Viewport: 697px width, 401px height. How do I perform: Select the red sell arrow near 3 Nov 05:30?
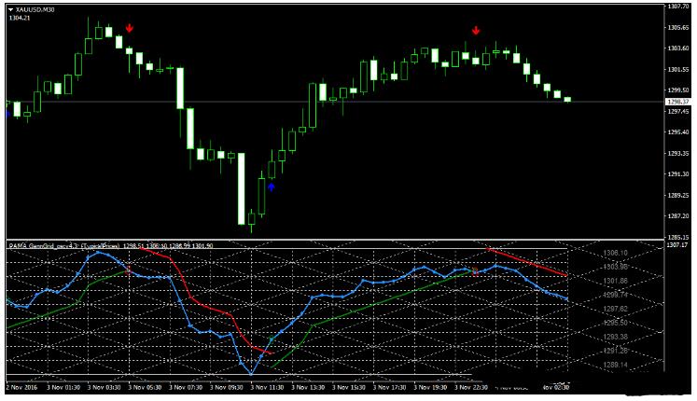point(129,28)
